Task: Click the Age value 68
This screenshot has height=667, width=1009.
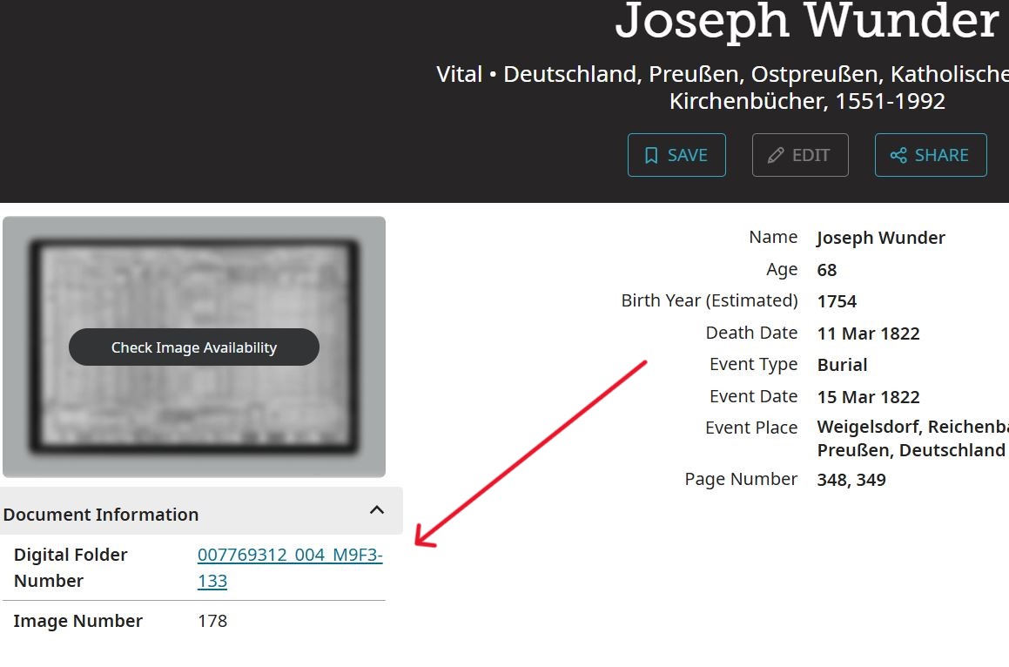Action: point(827,270)
